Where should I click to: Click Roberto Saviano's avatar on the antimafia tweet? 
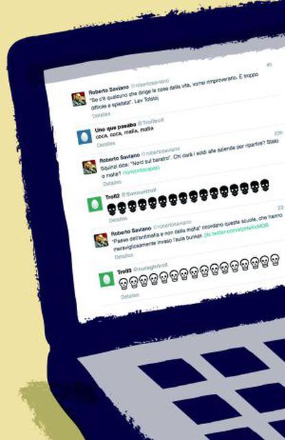101,240
